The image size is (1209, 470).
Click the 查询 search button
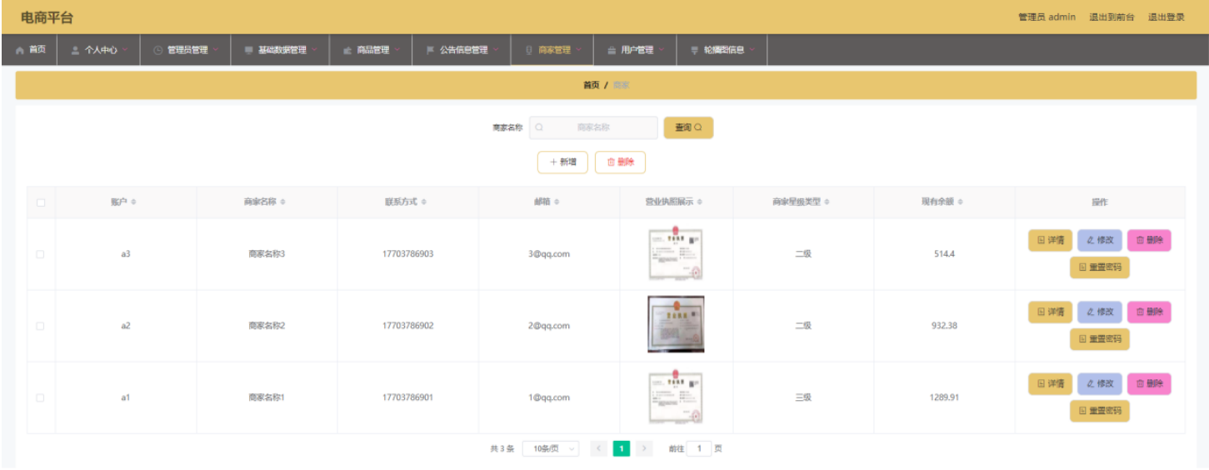click(688, 127)
